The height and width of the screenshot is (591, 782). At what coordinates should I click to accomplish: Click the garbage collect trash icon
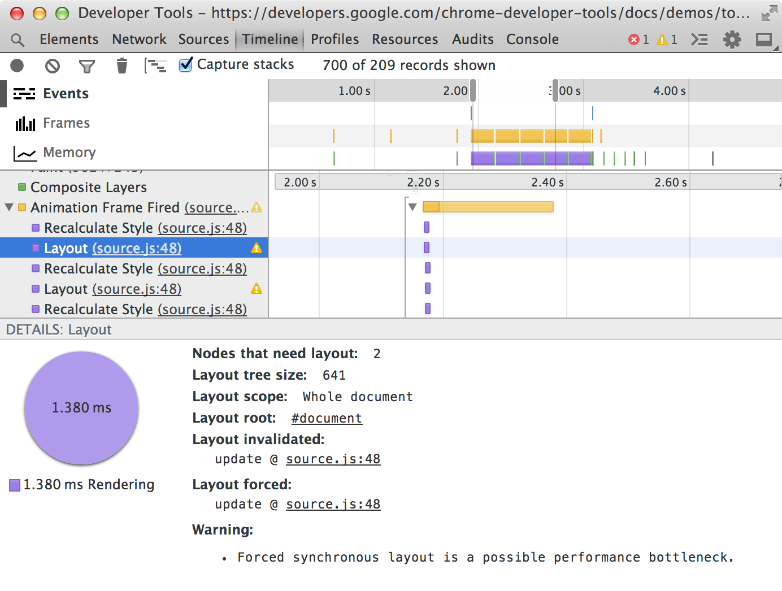click(121, 66)
